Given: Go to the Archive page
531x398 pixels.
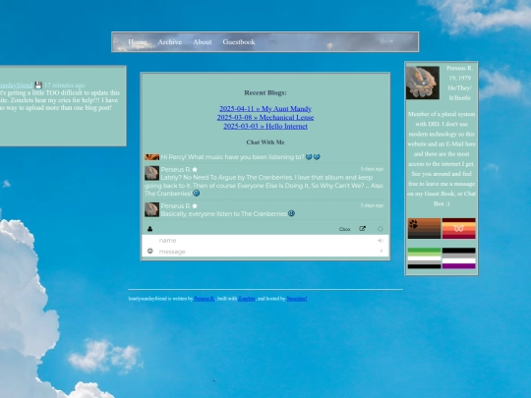Looking at the screenshot, I should point(170,42).
